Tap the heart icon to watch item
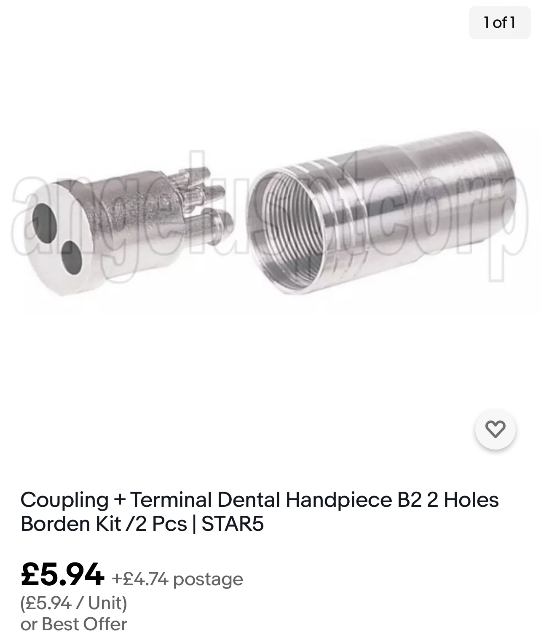This screenshot has width=541, height=640. (x=495, y=429)
